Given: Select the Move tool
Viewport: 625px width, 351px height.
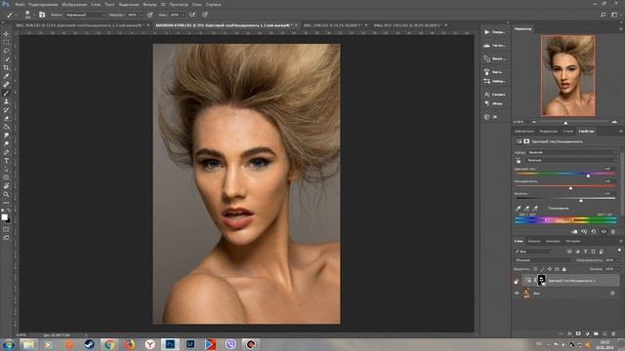Looking at the screenshot, I should pos(6,34).
